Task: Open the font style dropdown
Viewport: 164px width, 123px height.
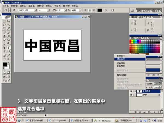Action: pos(48,10)
